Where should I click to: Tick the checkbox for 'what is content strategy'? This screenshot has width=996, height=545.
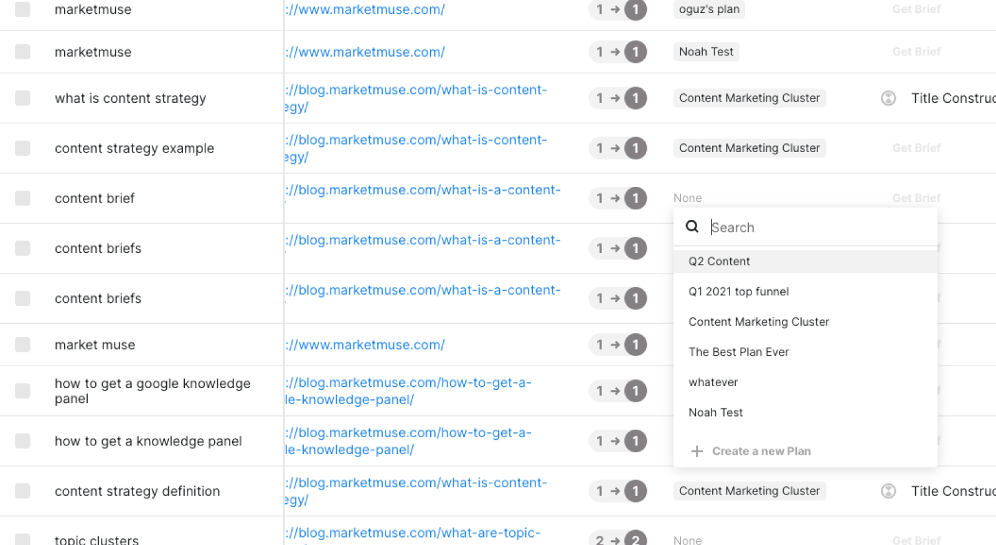coord(22,98)
